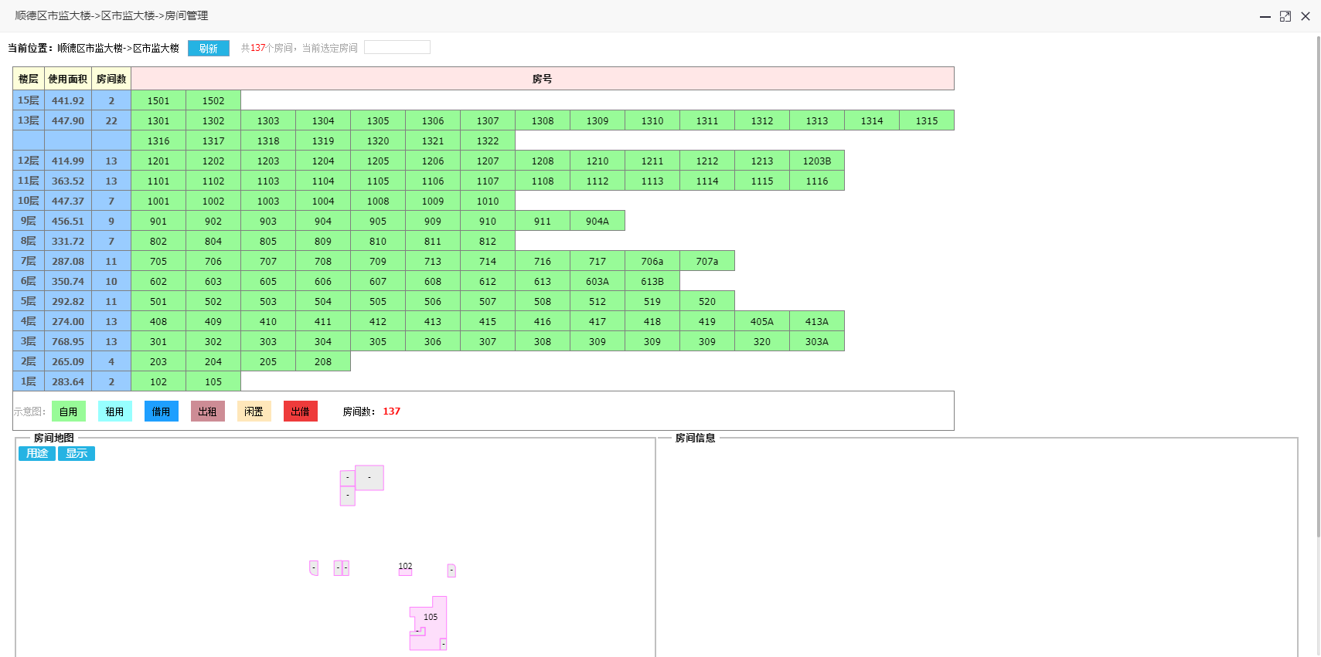Select room 203

click(158, 361)
